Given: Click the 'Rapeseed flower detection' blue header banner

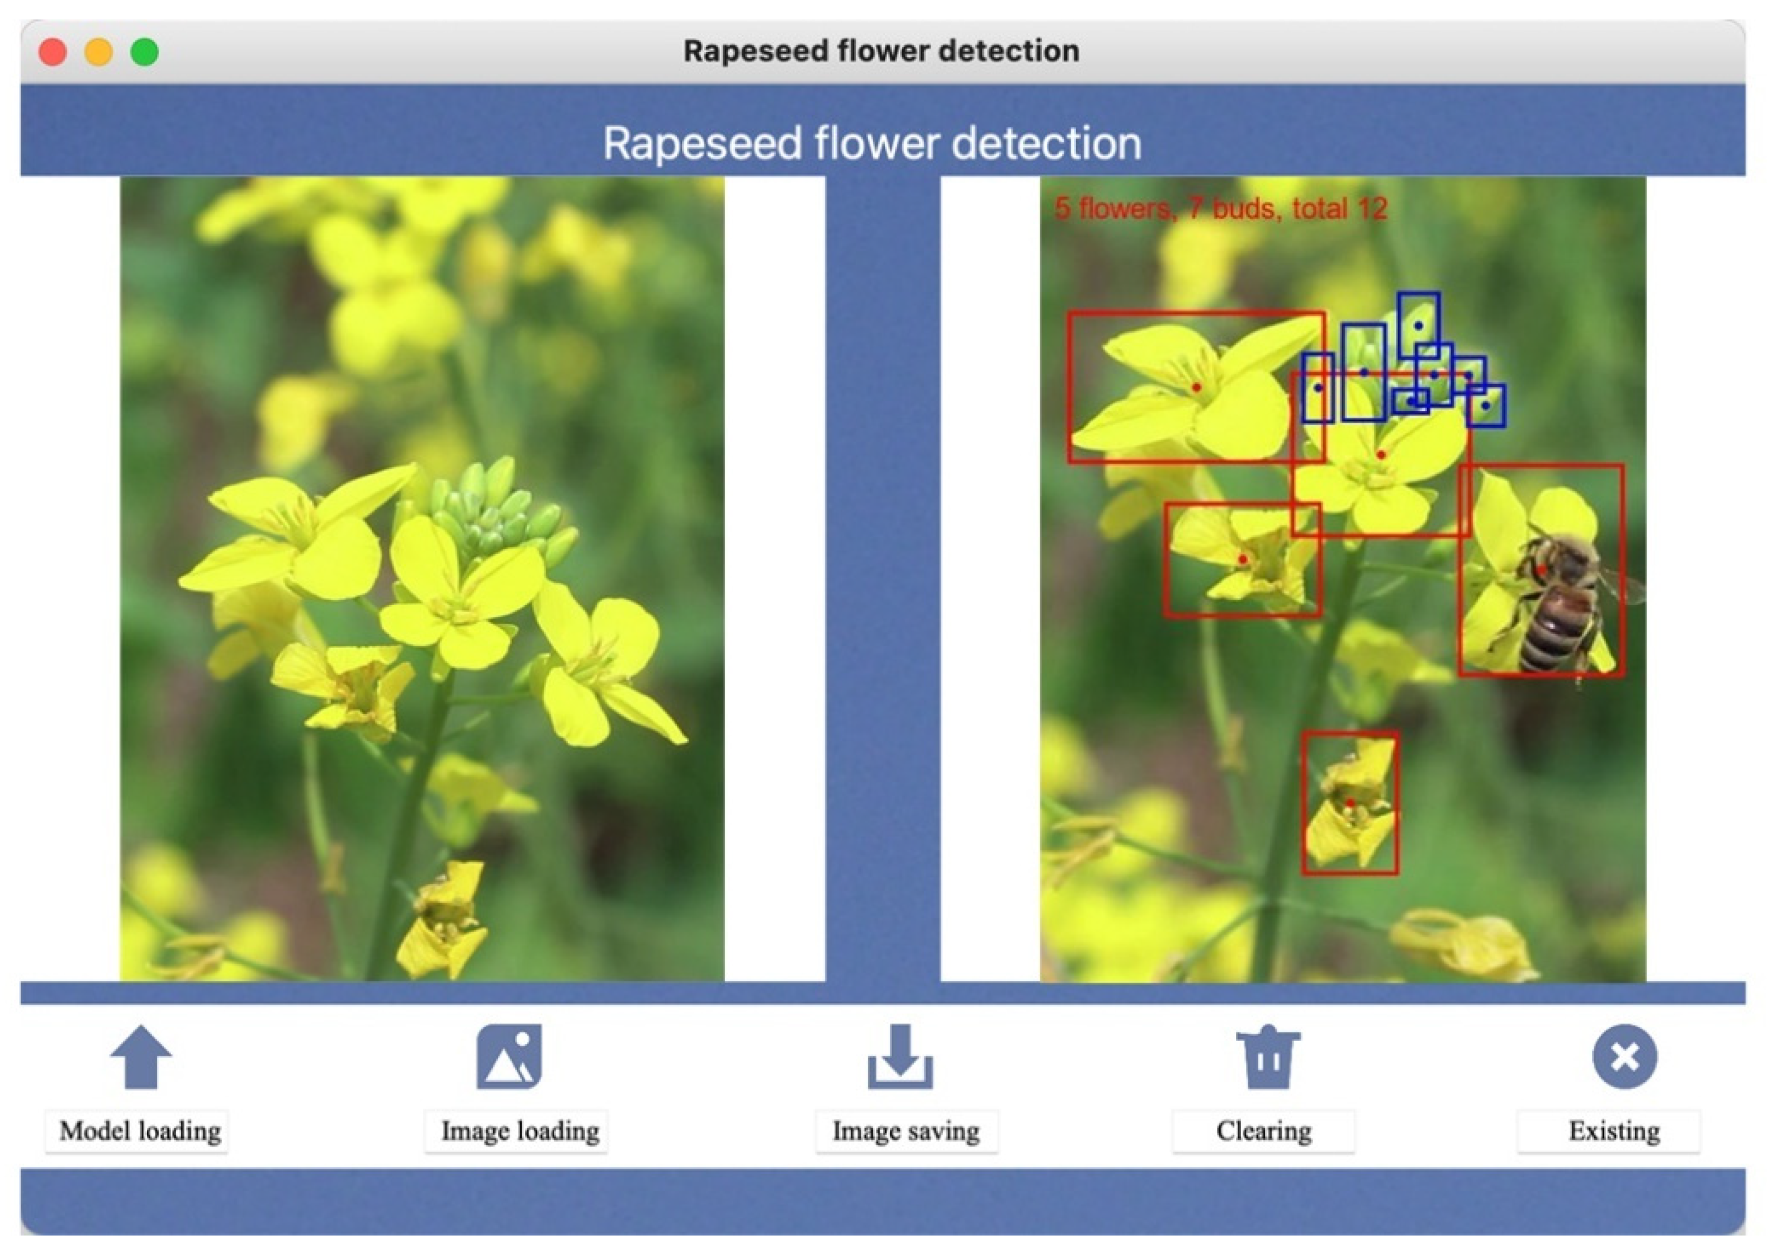Looking at the screenshot, I should tap(872, 144).
